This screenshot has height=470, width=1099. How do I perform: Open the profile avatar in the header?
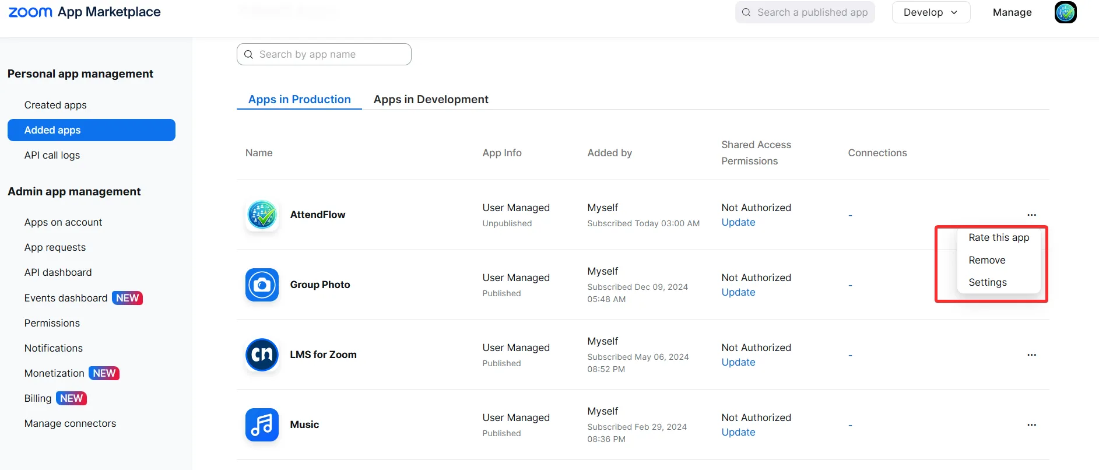click(1065, 12)
